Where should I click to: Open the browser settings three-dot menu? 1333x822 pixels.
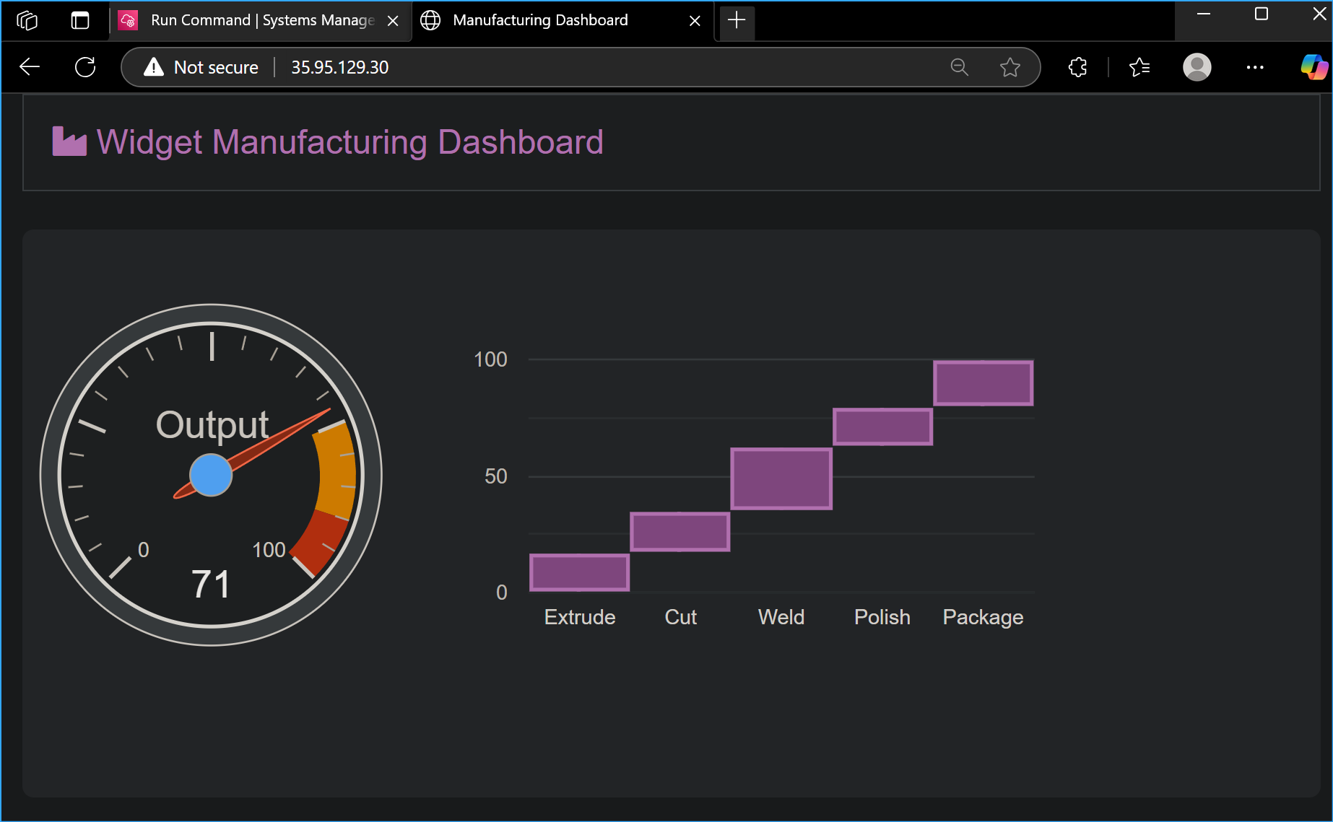point(1255,66)
